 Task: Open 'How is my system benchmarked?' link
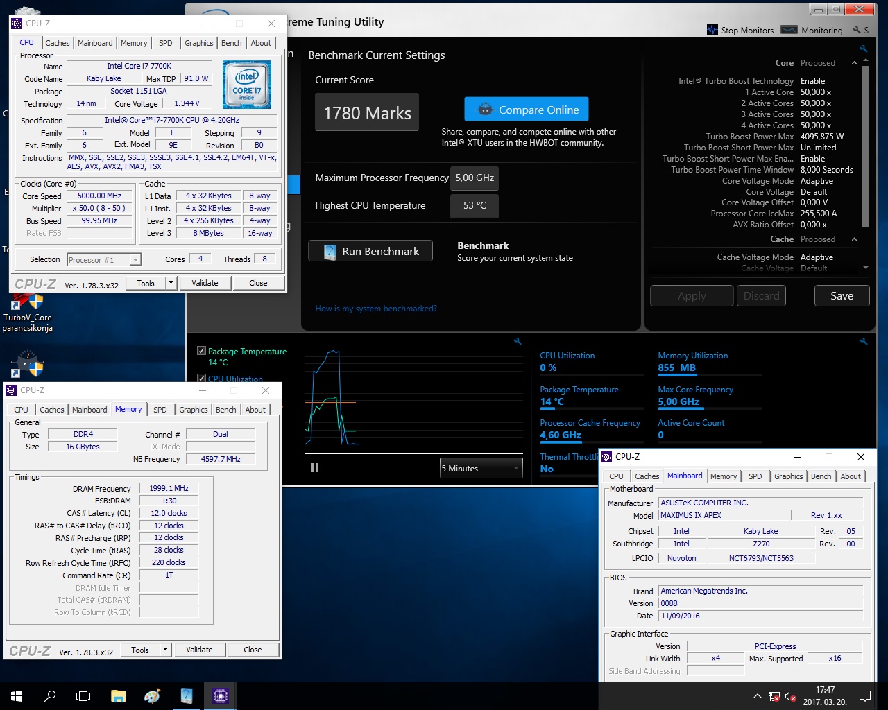pos(376,309)
